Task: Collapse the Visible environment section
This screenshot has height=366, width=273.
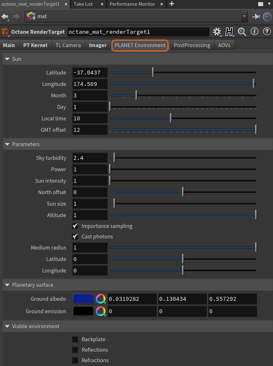Action: click(x=7, y=326)
